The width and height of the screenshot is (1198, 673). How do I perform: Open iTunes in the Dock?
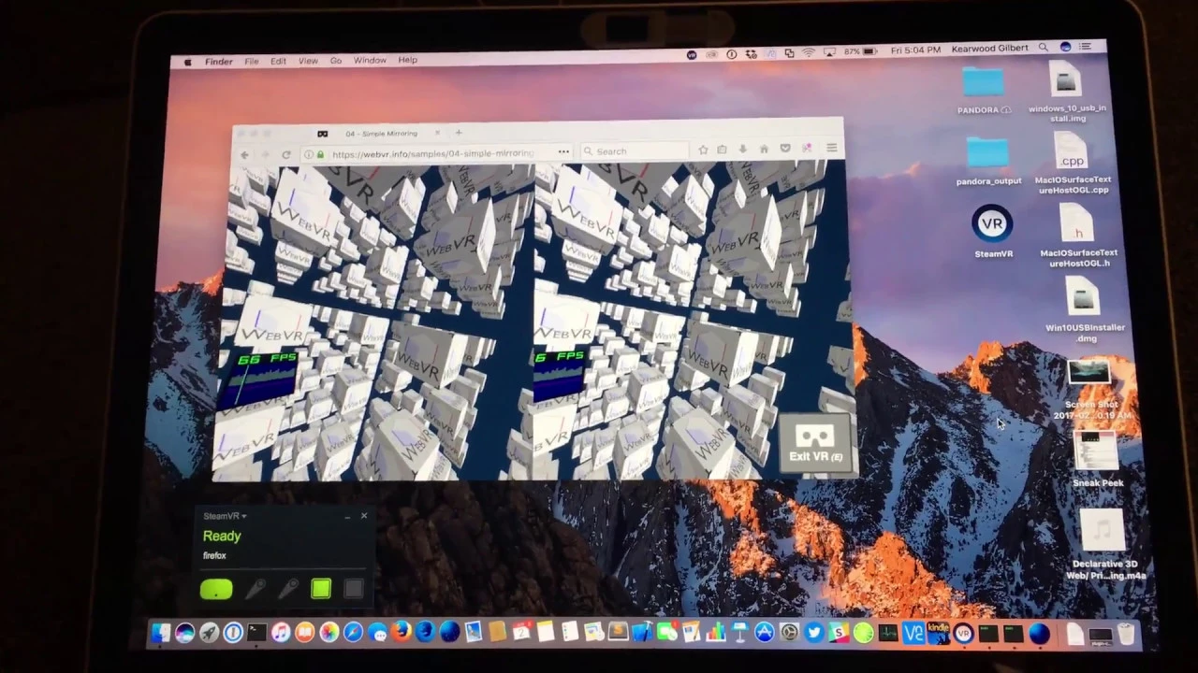coord(281,633)
